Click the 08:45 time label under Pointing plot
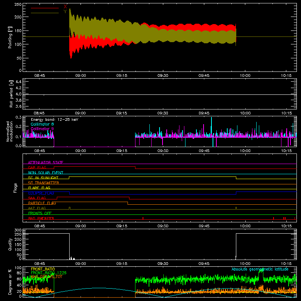This screenshot has height=301, width=301. pos(40,76)
